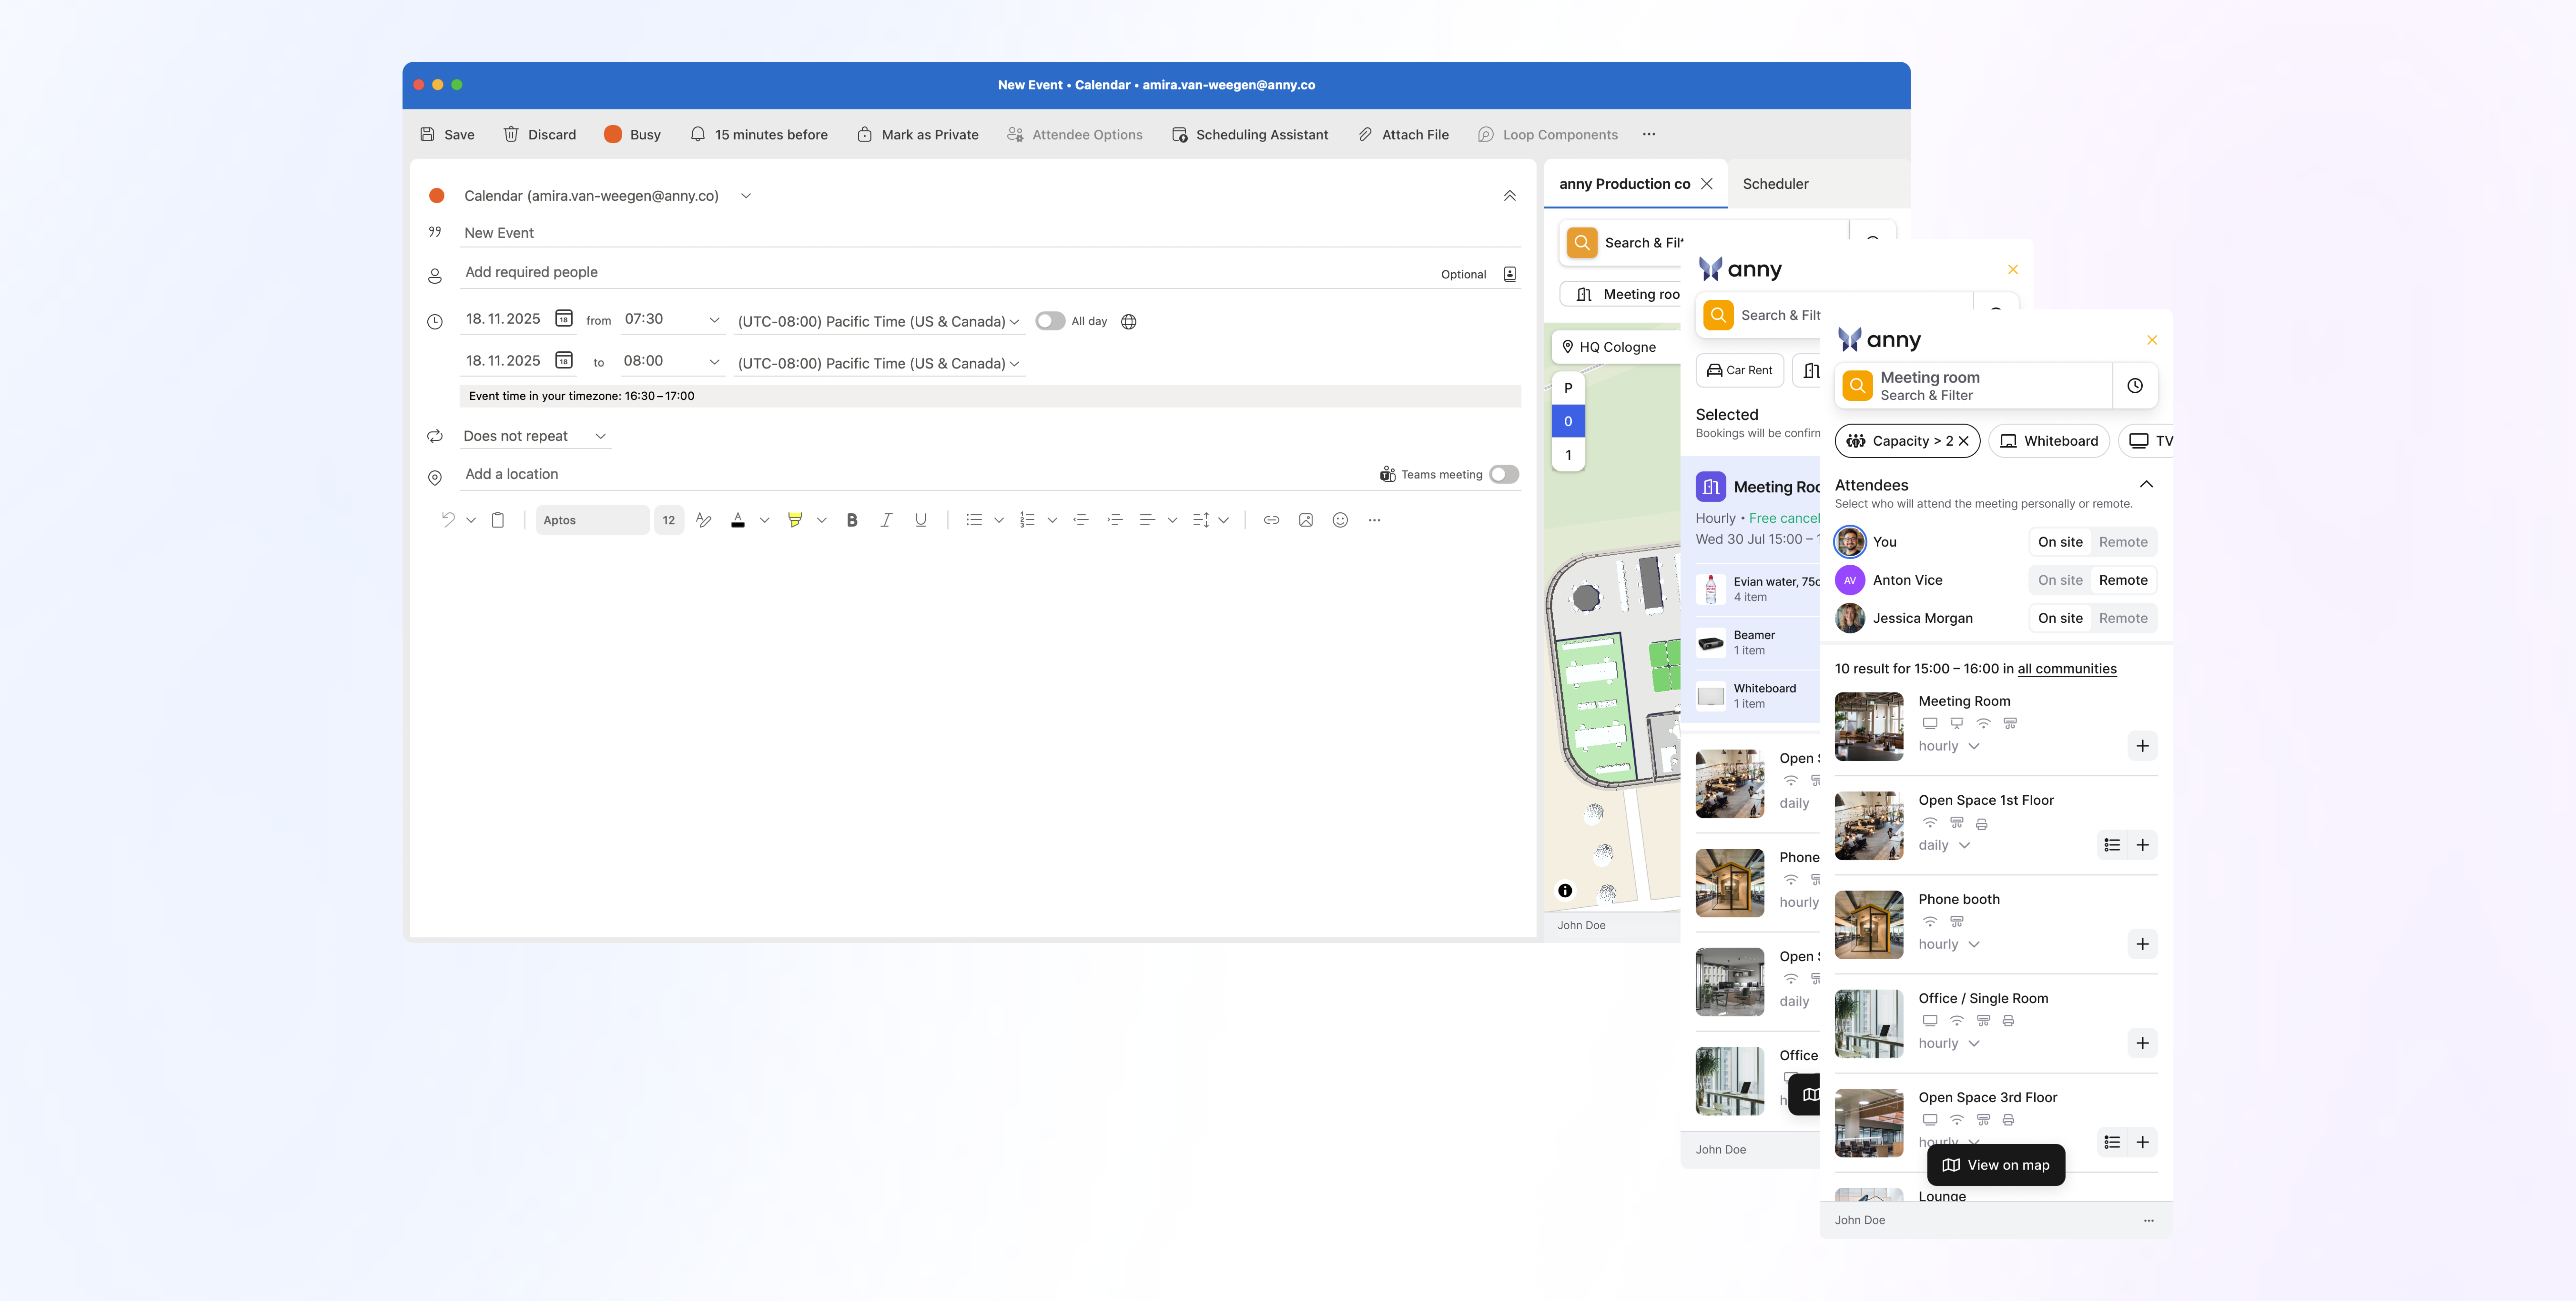Open the time clock button in anny search
The height and width of the screenshot is (1301, 2576).
pyautogui.click(x=2135, y=386)
